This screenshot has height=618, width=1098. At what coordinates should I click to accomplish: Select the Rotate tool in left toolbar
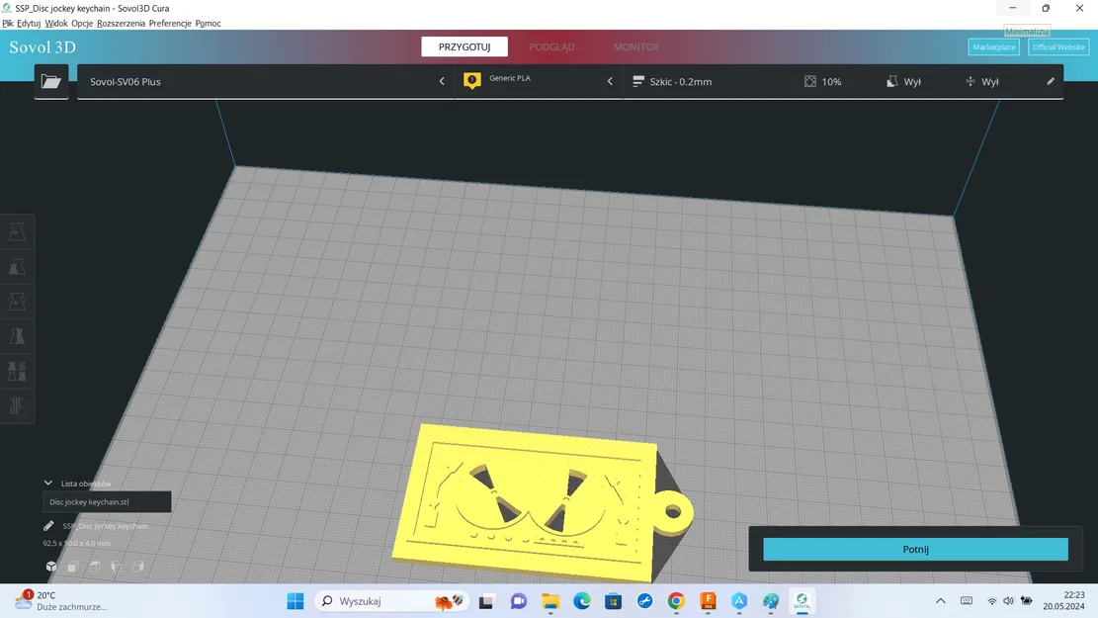(x=18, y=302)
